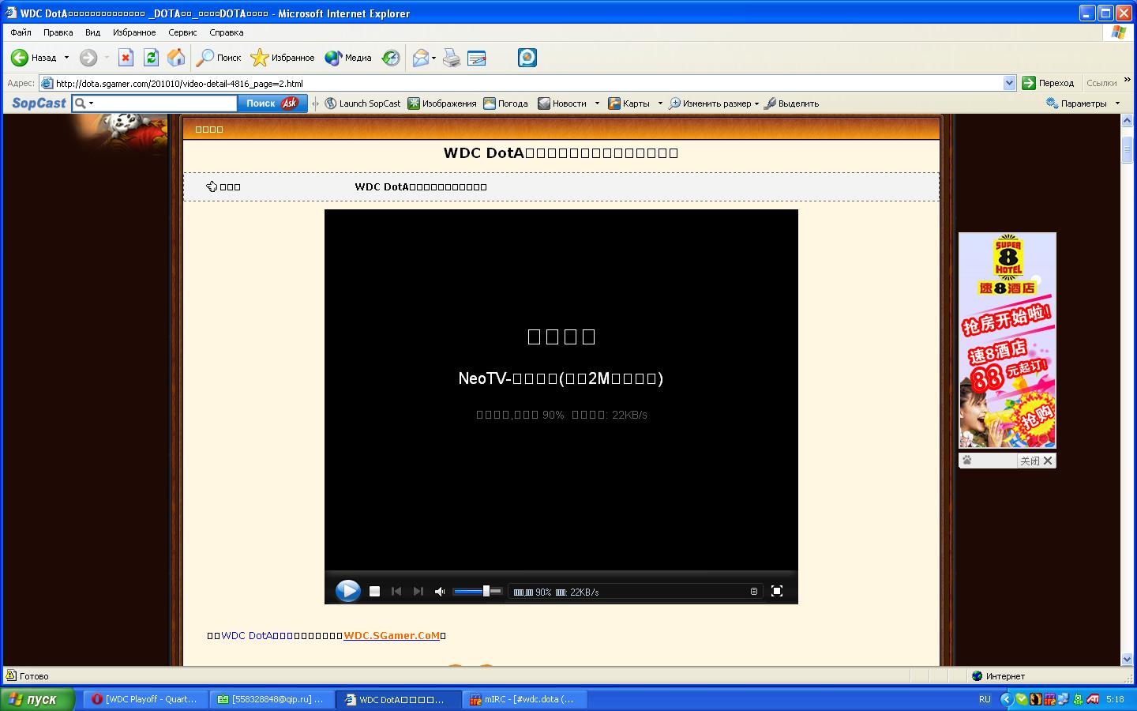Go back with the Назад button
This screenshot has width=1137, height=711.
pyautogui.click(x=33, y=58)
